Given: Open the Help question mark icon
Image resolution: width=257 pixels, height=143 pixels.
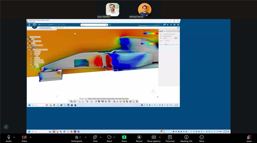Looking at the screenshot, I should 178,25.
